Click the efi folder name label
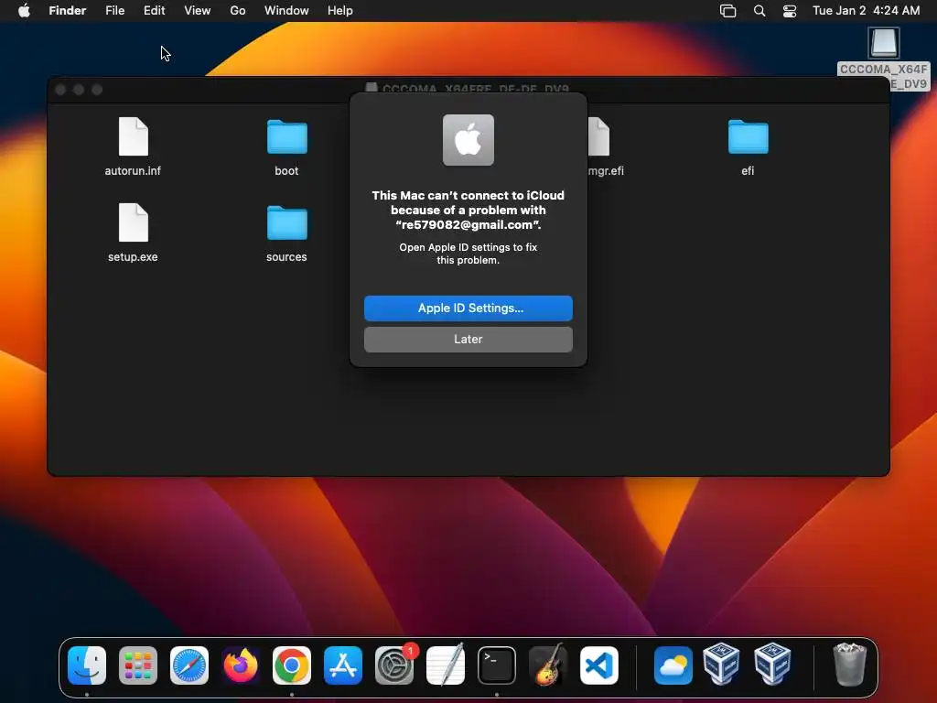The image size is (937, 703). pos(749,171)
